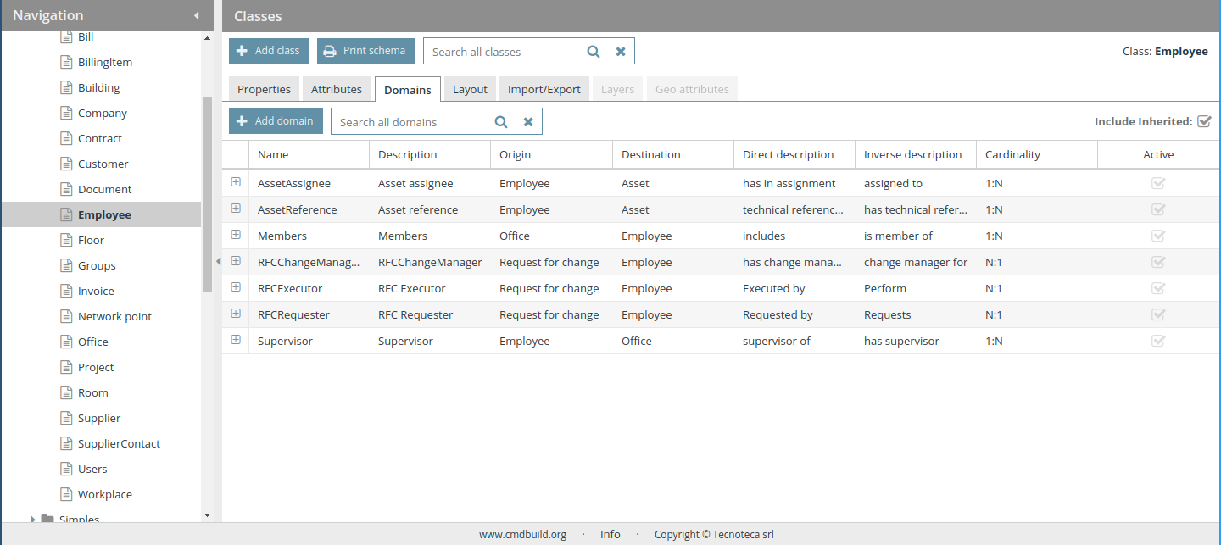Click the Add domain button
The image size is (1221, 545).
(x=276, y=121)
